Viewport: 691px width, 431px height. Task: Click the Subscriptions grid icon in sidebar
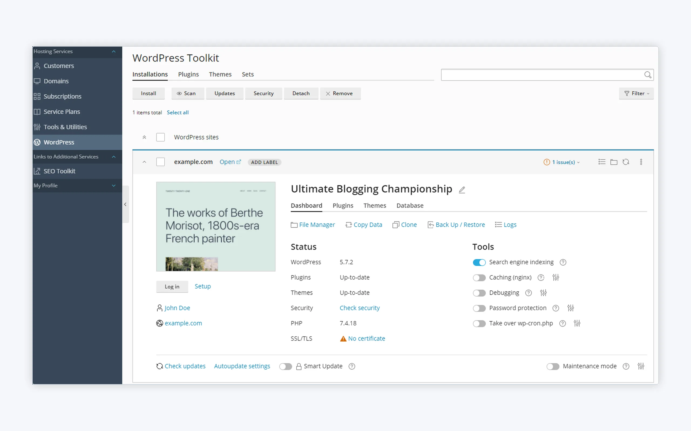point(37,96)
